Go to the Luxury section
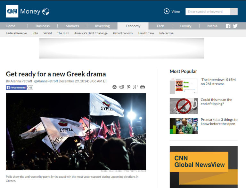The height and width of the screenshot is (188, 246). coord(185,26)
